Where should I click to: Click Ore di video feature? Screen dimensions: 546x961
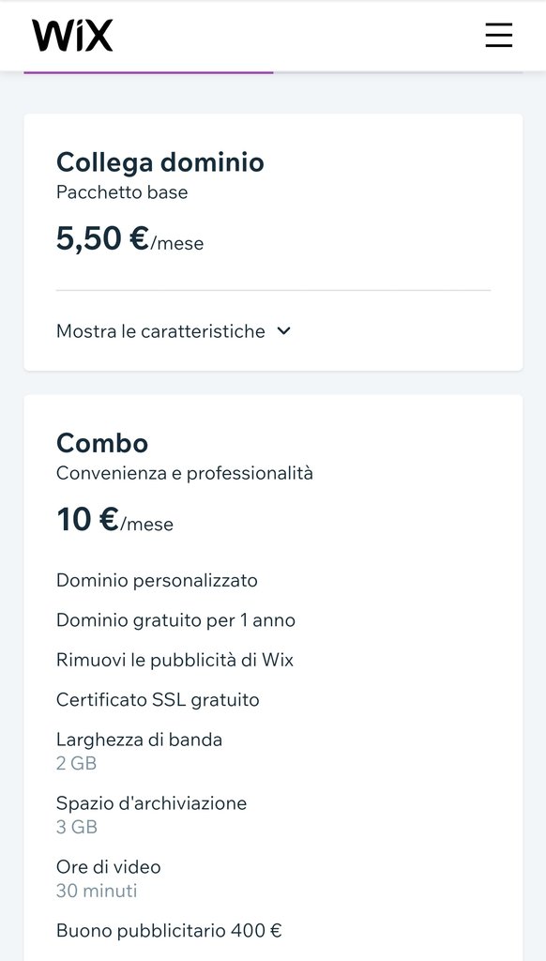coord(109,867)
